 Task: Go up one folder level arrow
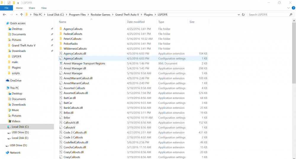[x=21, y=14]
